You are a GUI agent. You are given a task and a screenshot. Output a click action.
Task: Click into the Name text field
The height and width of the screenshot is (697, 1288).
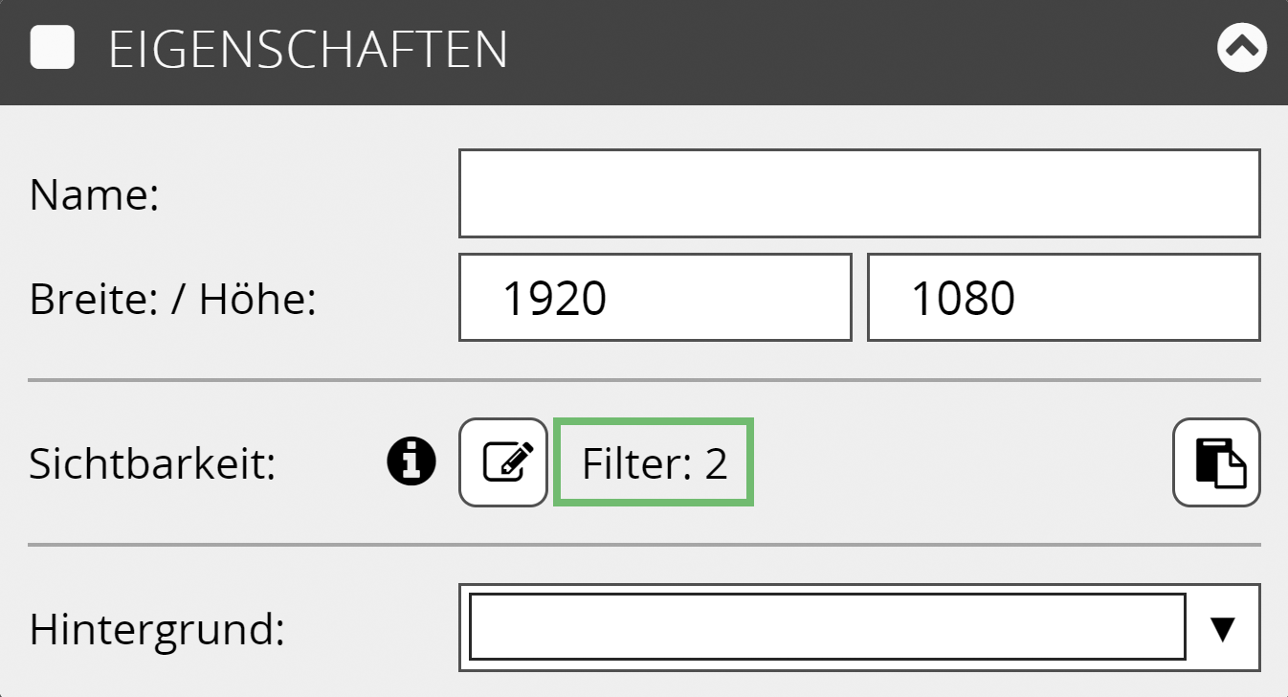[x=858, y=193]
